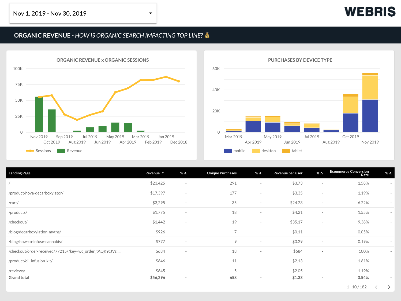
Task: Click the Oct 2019 desktop bar segment
Action: [x=350, y=105]
